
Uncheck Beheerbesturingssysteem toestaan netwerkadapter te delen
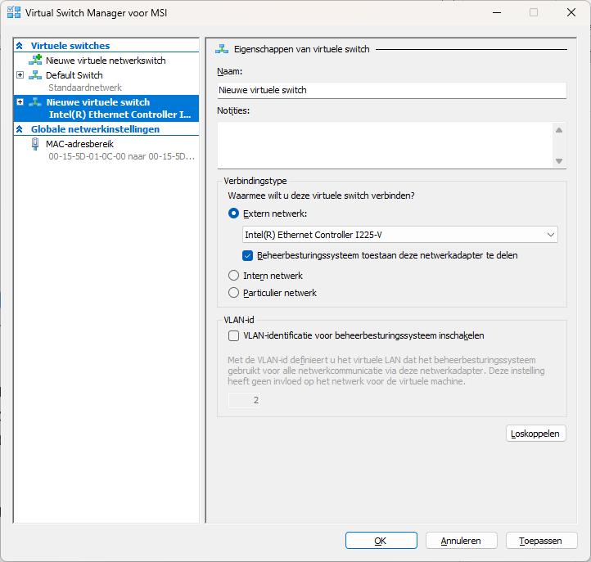coord(248,255)
